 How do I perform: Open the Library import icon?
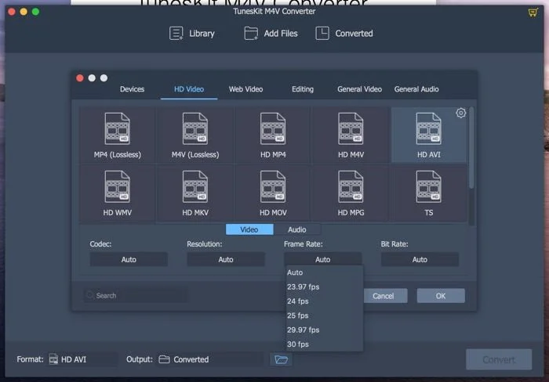[x=176, y=34]
